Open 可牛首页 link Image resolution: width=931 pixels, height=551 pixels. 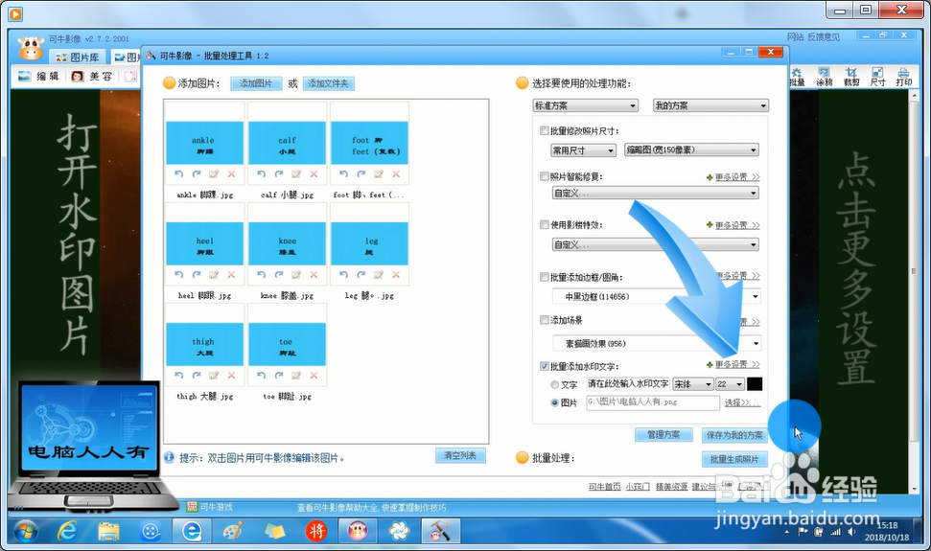pos(604,487)
